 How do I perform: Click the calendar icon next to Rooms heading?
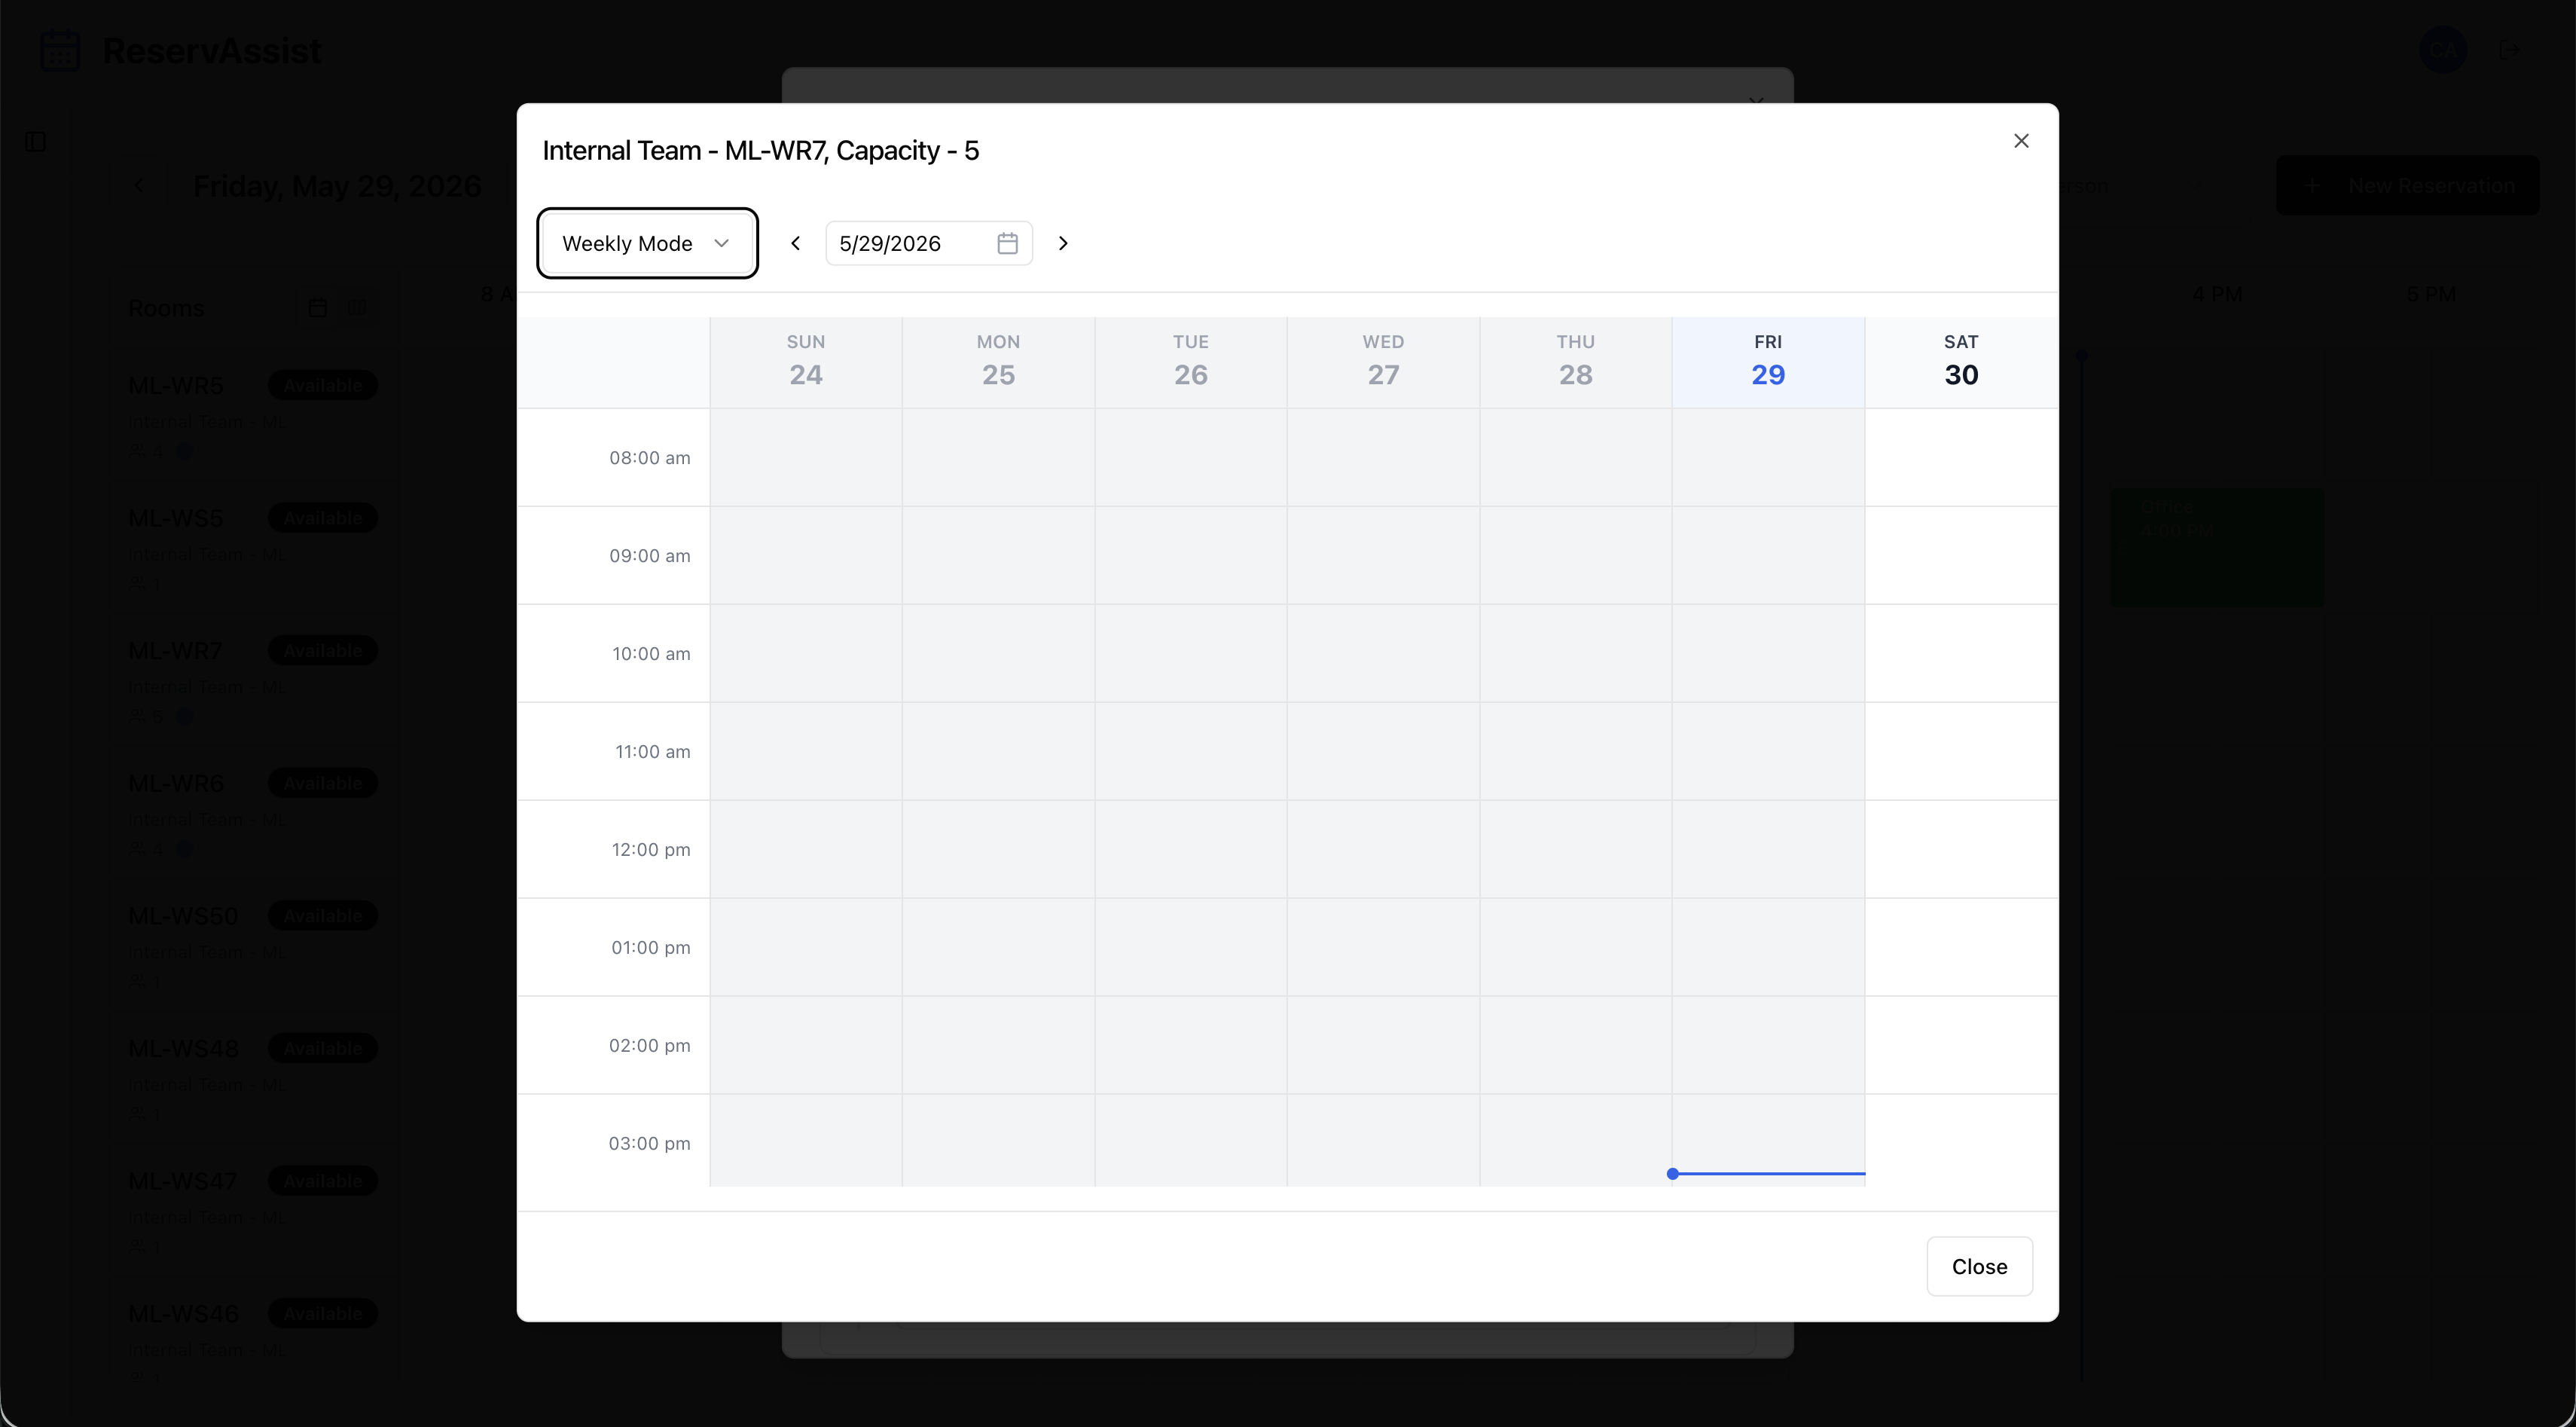(318, 308)
